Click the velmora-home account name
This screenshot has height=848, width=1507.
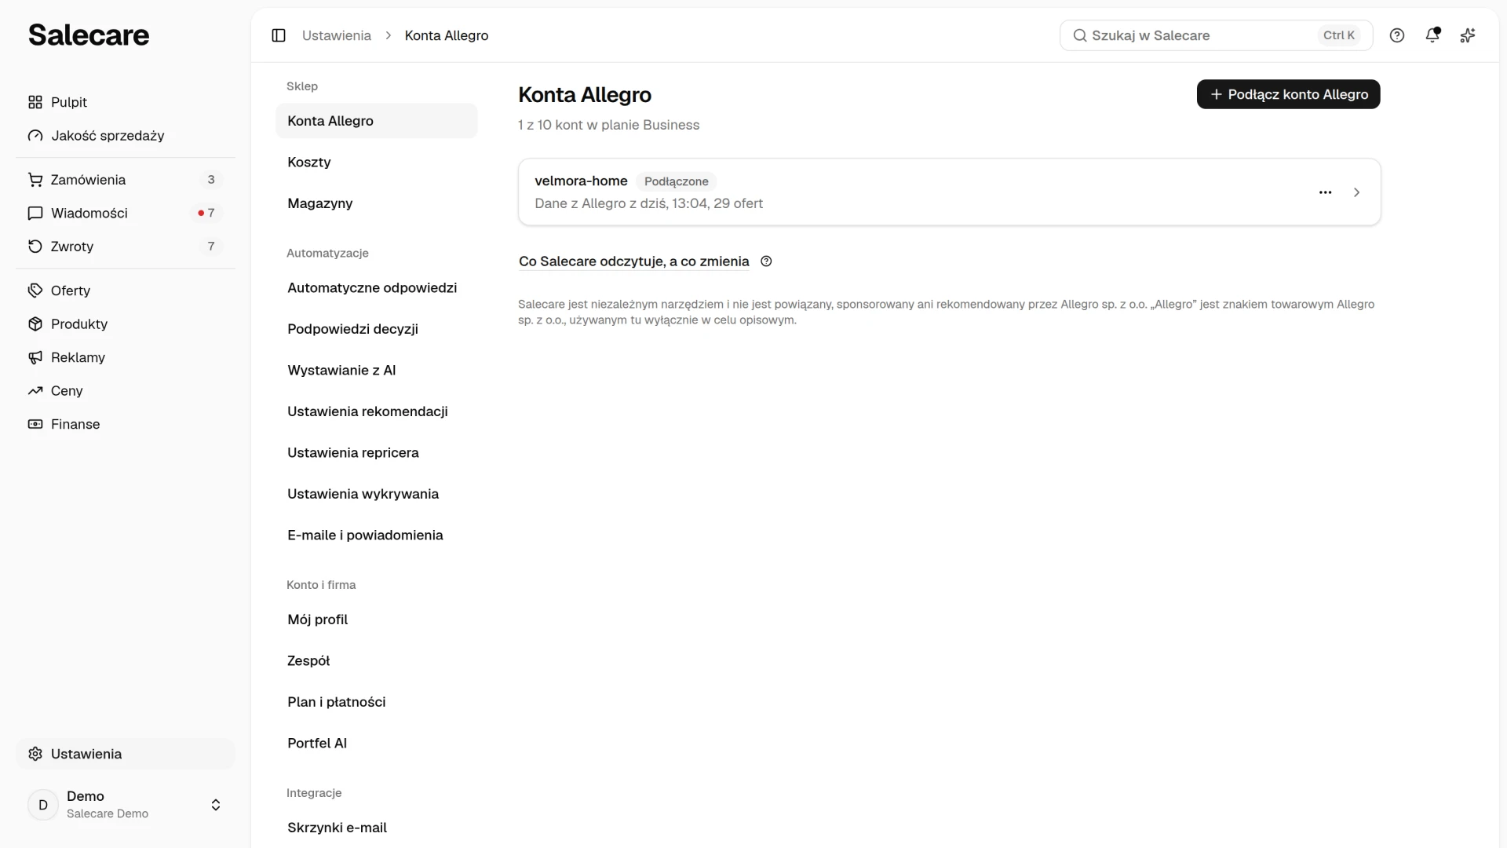coord(582,181)
